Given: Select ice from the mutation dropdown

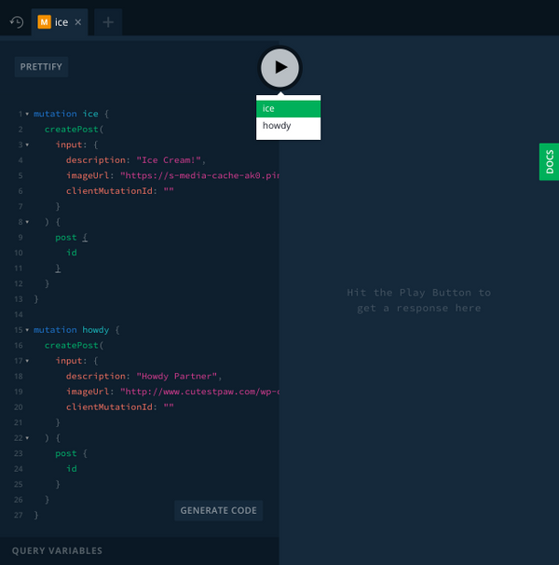Looking at the screenshot, I should [x=288, y=108].
